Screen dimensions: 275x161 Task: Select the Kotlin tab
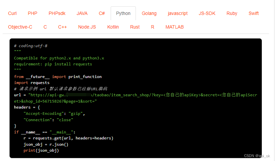tap(113, 27)
